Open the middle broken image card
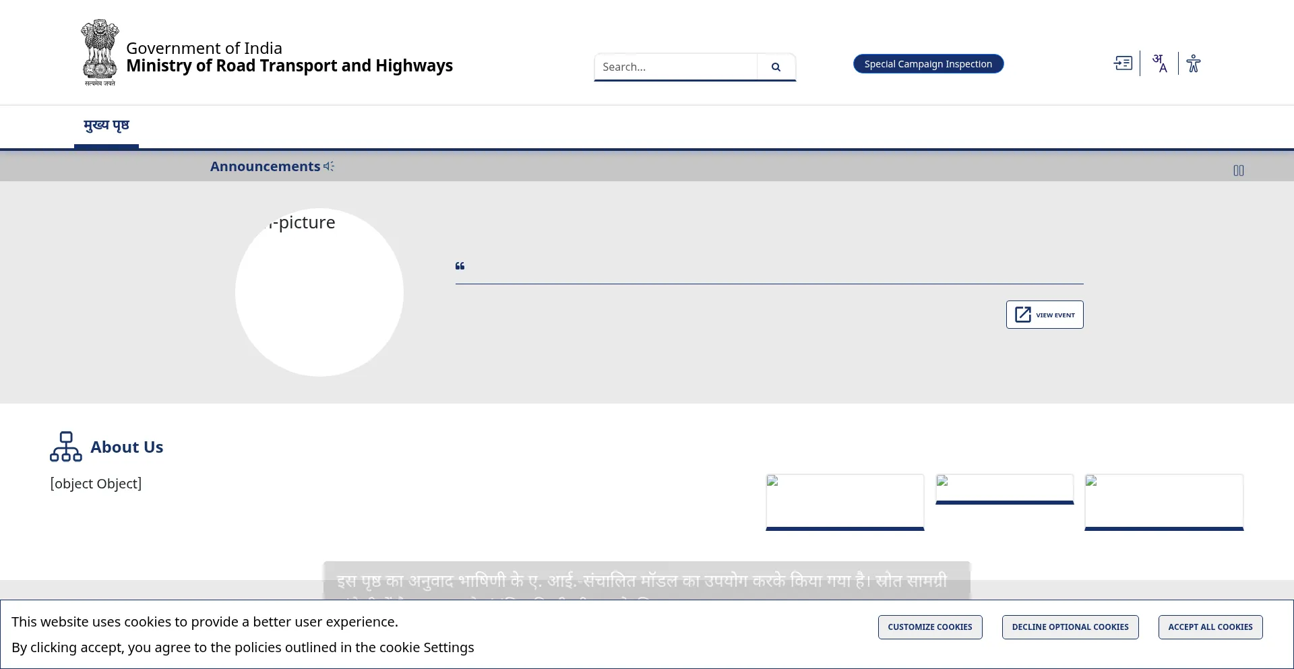 click(1005, 489)
